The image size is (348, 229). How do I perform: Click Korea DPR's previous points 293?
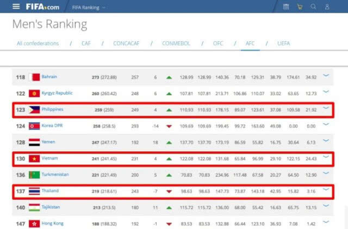[x=135, y=126]
